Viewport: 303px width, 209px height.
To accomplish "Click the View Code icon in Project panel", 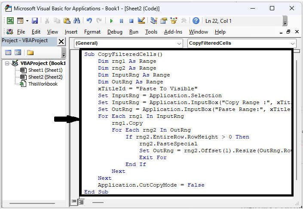I will click(8, 52).
